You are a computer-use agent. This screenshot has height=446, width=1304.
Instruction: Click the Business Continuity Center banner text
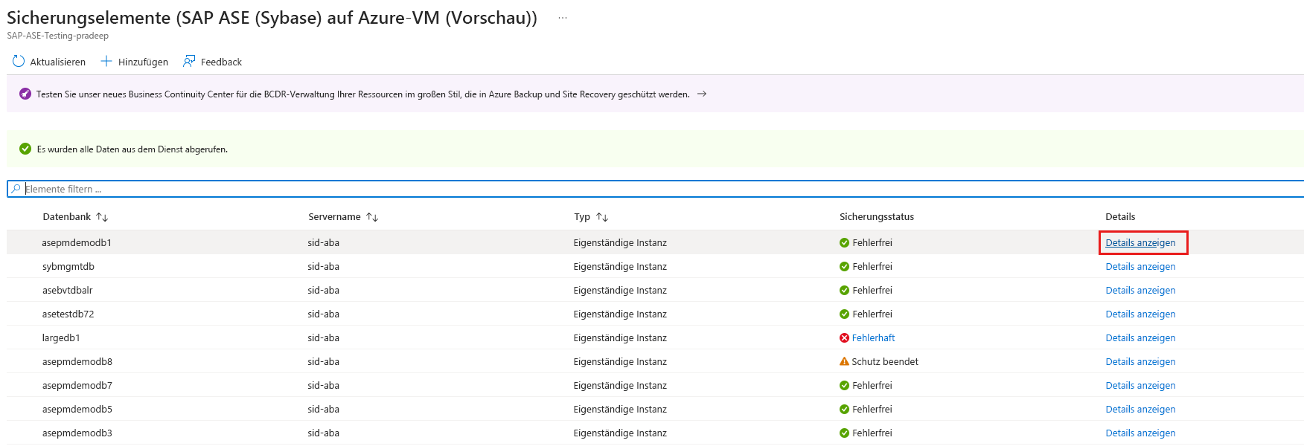[x=363, y=94]
